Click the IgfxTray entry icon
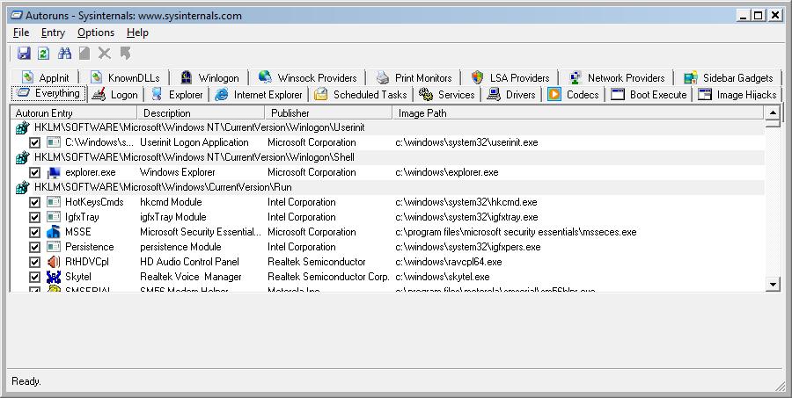The height and width of the screenshot is (398, 792). [54, 217]
